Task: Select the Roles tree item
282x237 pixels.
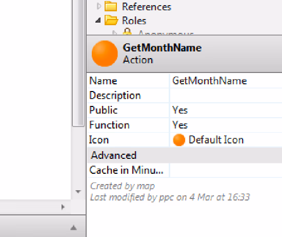Action: tap(134, 21)
